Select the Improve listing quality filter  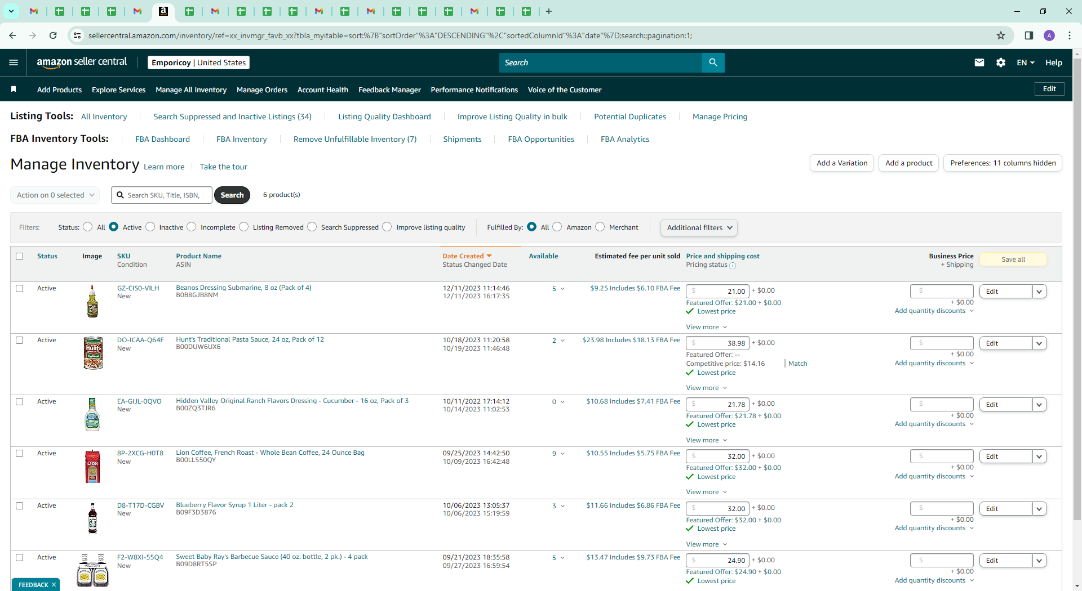point(387,227)
